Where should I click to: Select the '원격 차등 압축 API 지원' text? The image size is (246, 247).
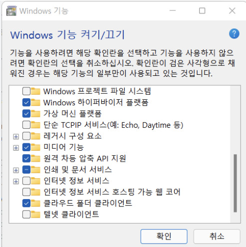tap(84, 158)
